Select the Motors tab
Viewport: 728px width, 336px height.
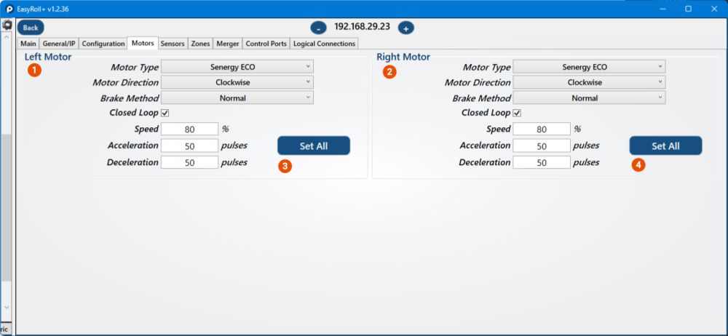143,43
